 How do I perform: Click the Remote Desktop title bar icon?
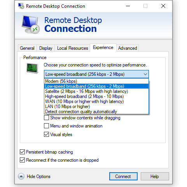pos(21,6)
